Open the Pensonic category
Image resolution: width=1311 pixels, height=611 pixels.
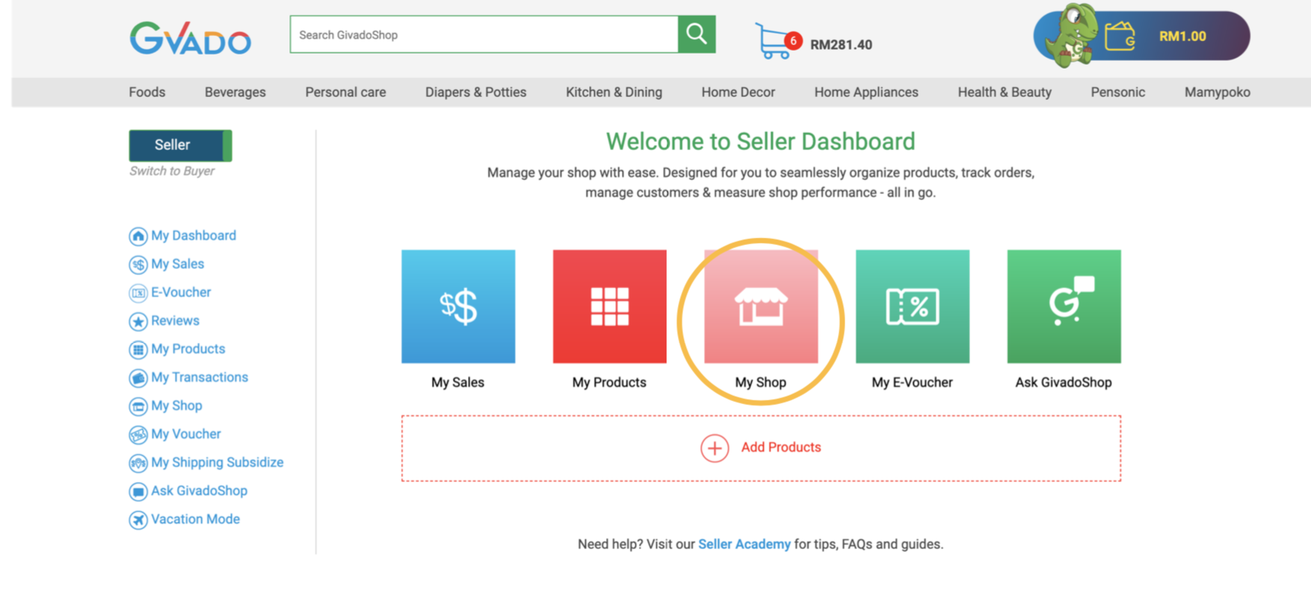pyautogui.click(x=1118, y=92)
